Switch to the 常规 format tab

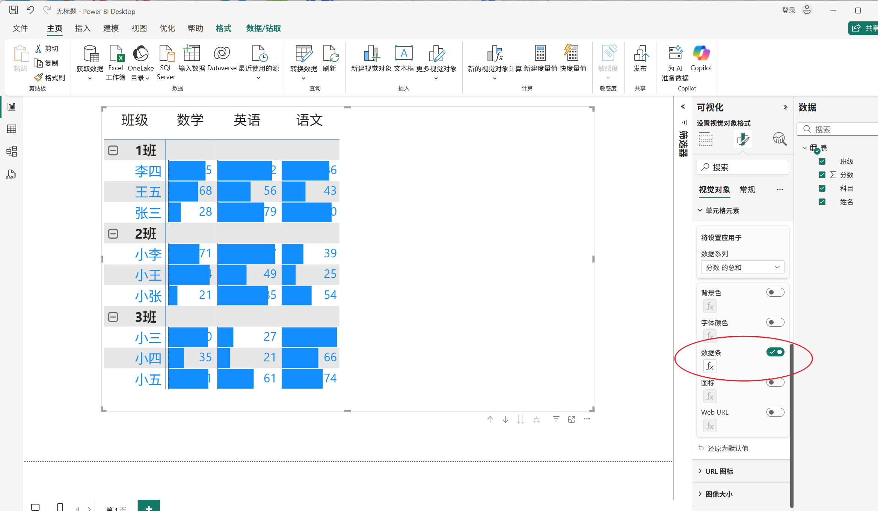coord(747,189)
